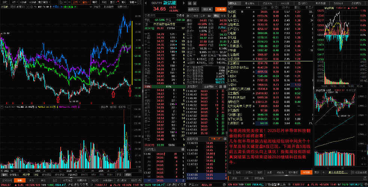This screenshot has width=368, height=187.
Task: Open the gear settings icon in status bar
Action: pyautogui.click(x=224, y=185)
